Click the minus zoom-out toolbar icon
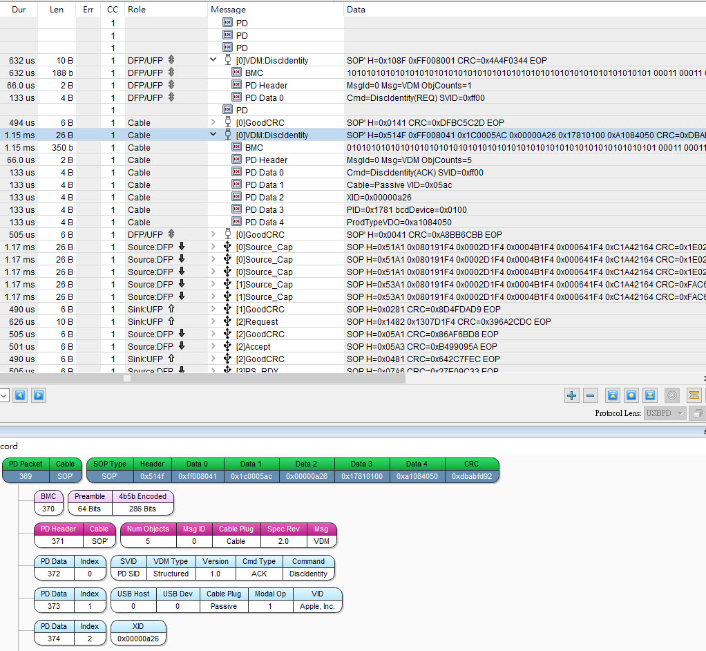This screenshot has width=706, height=651. point(590,396)
